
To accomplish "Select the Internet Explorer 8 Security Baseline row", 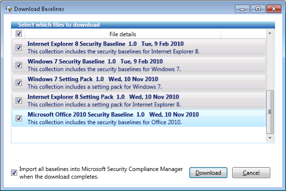I will [x=139, y=47].
